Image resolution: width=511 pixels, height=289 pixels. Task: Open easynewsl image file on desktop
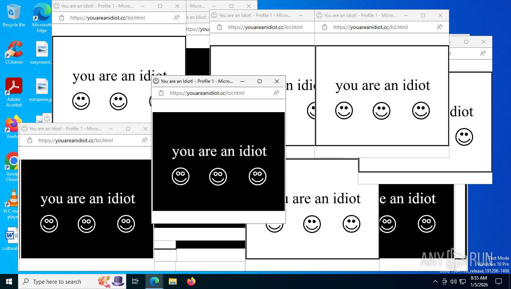point(42,52)
